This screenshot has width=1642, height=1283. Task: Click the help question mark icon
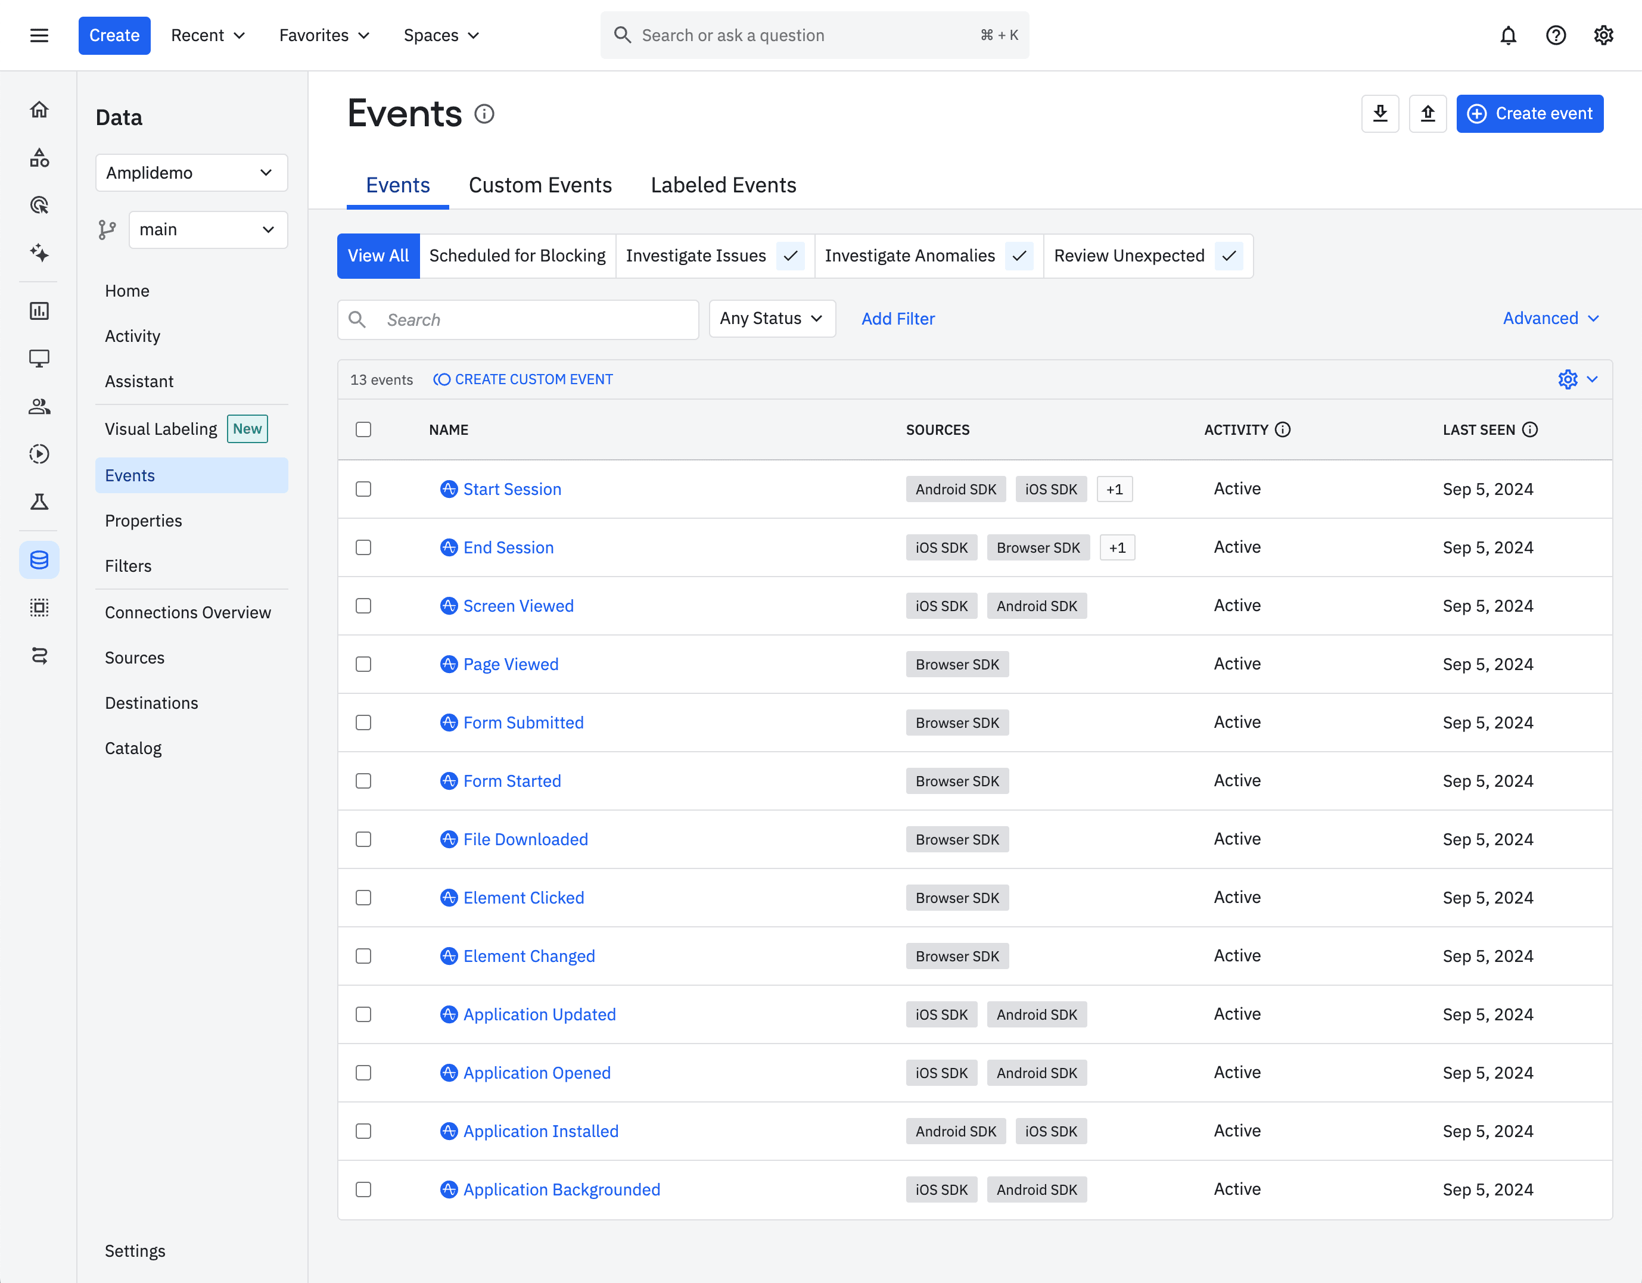pyautogui.click(x=1556, y=35)
